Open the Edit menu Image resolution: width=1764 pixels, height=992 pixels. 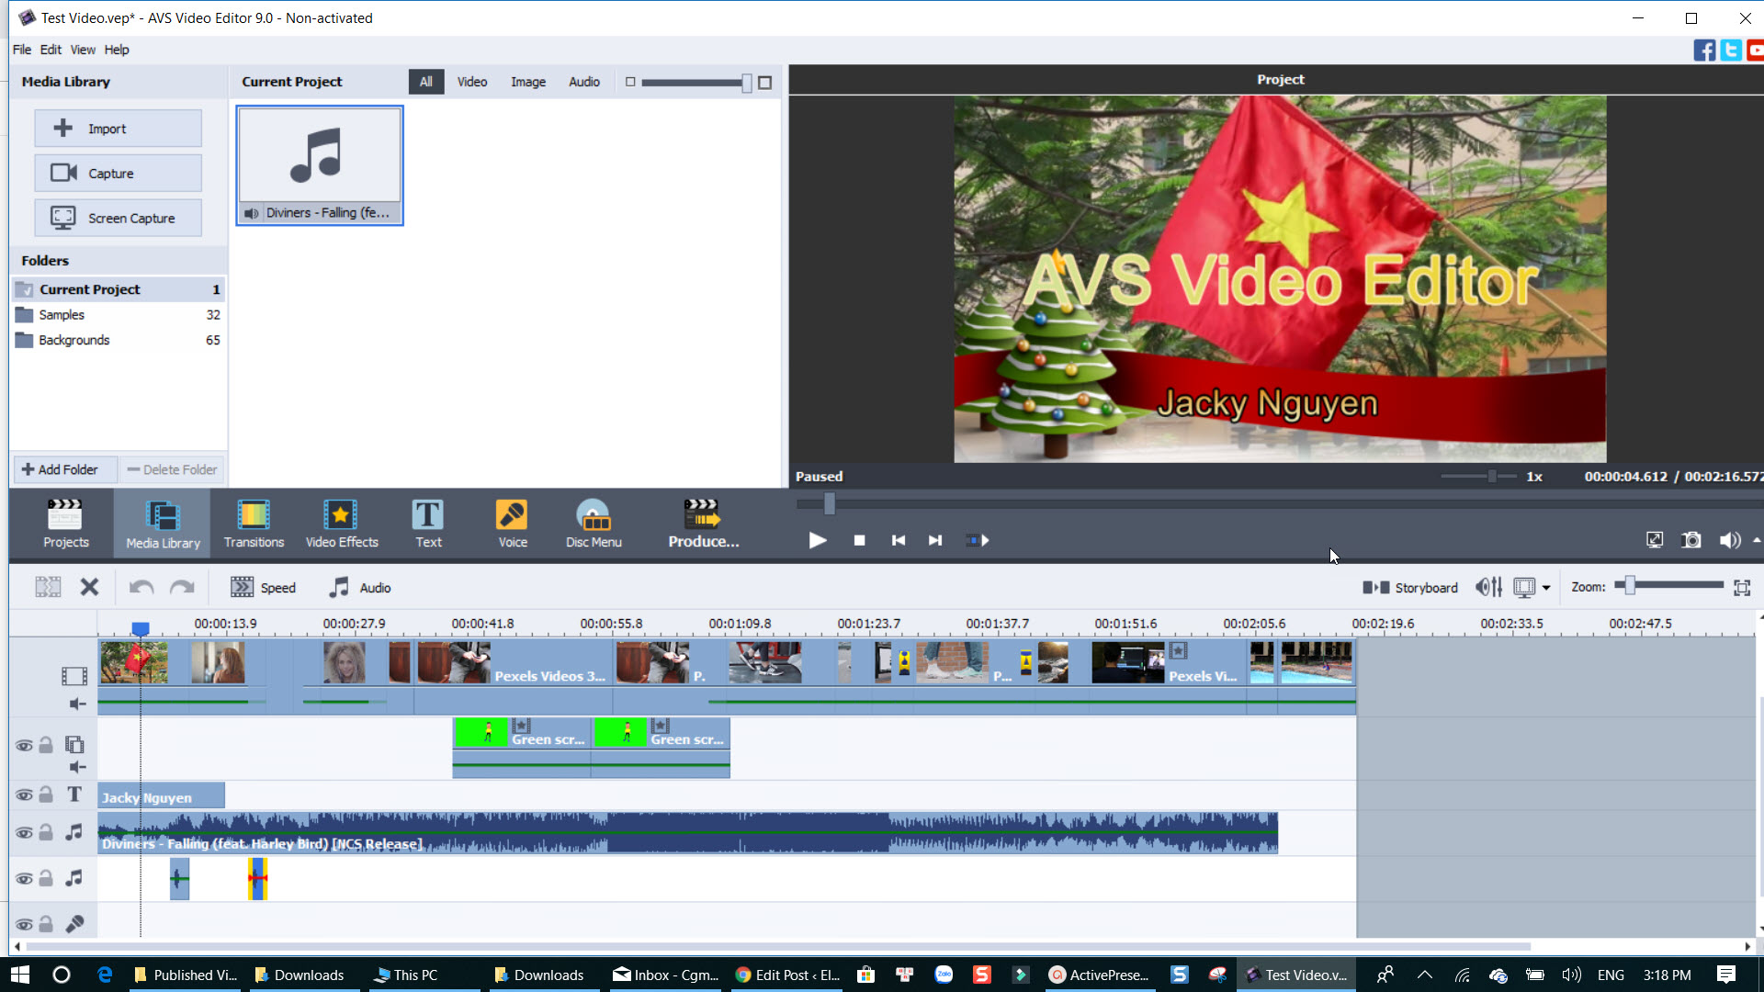[x=51, y=50]
